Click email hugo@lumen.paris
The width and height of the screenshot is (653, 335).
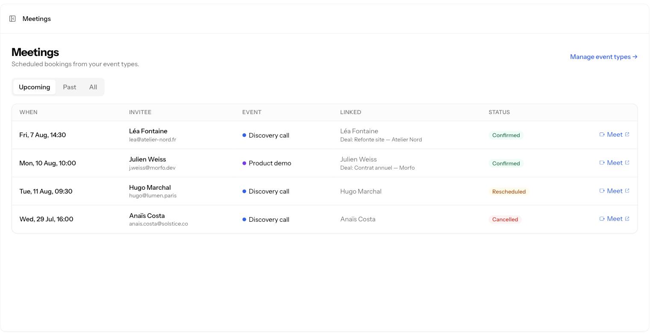[153, 196]
